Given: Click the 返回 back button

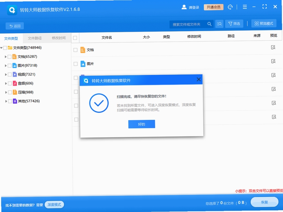Looking at the screenshot, I should 15,26.
